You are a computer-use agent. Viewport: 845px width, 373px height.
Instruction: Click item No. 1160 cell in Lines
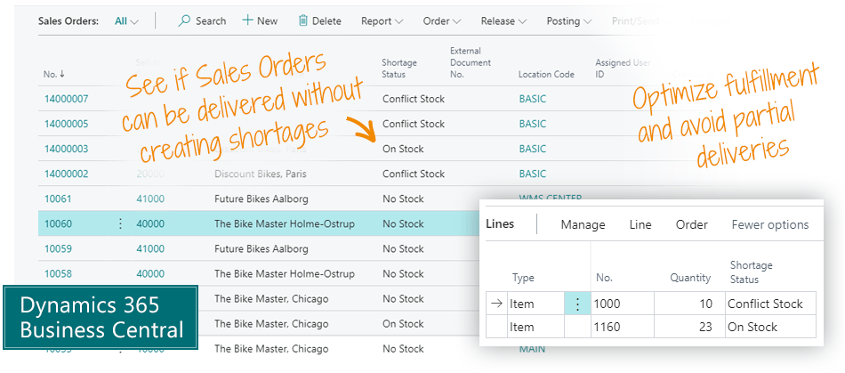tap(623, 327)
